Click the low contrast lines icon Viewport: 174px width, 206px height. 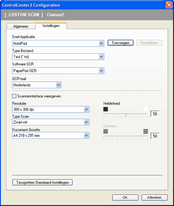tap(105, 131)
